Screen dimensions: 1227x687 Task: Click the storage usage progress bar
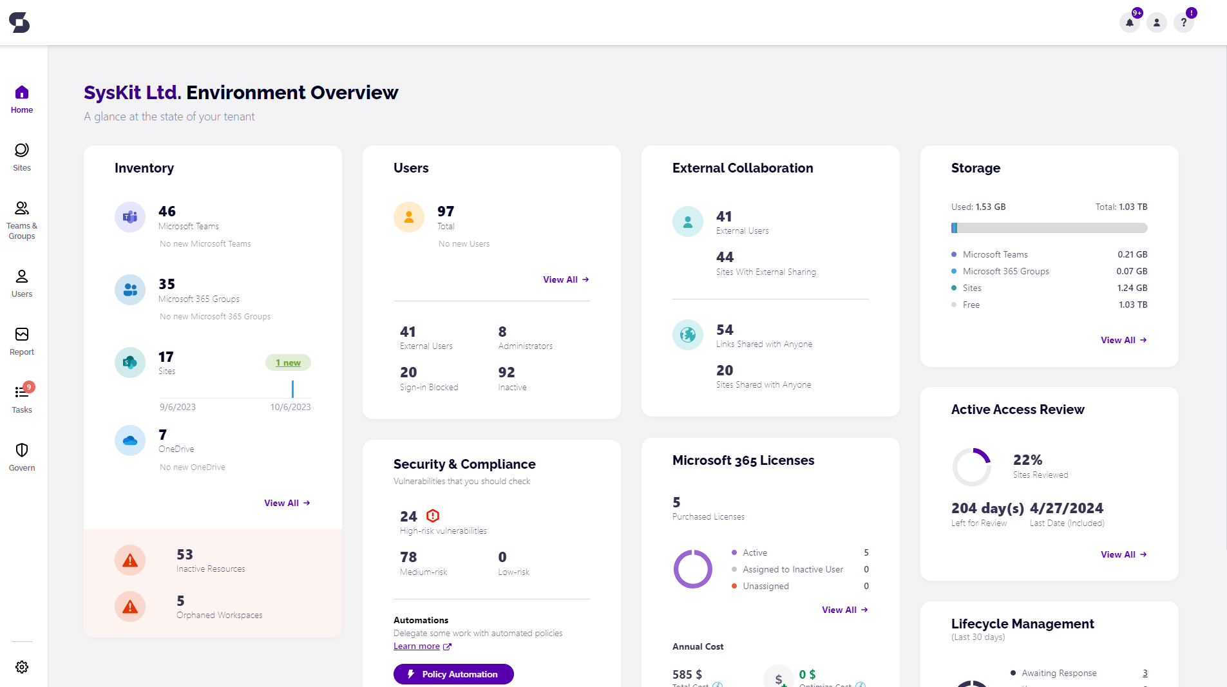(x=1049, y=227)
